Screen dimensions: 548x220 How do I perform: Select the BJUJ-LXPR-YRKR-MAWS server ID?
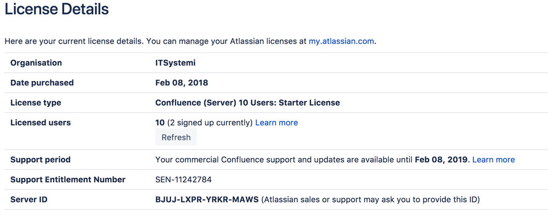point(207,199)
